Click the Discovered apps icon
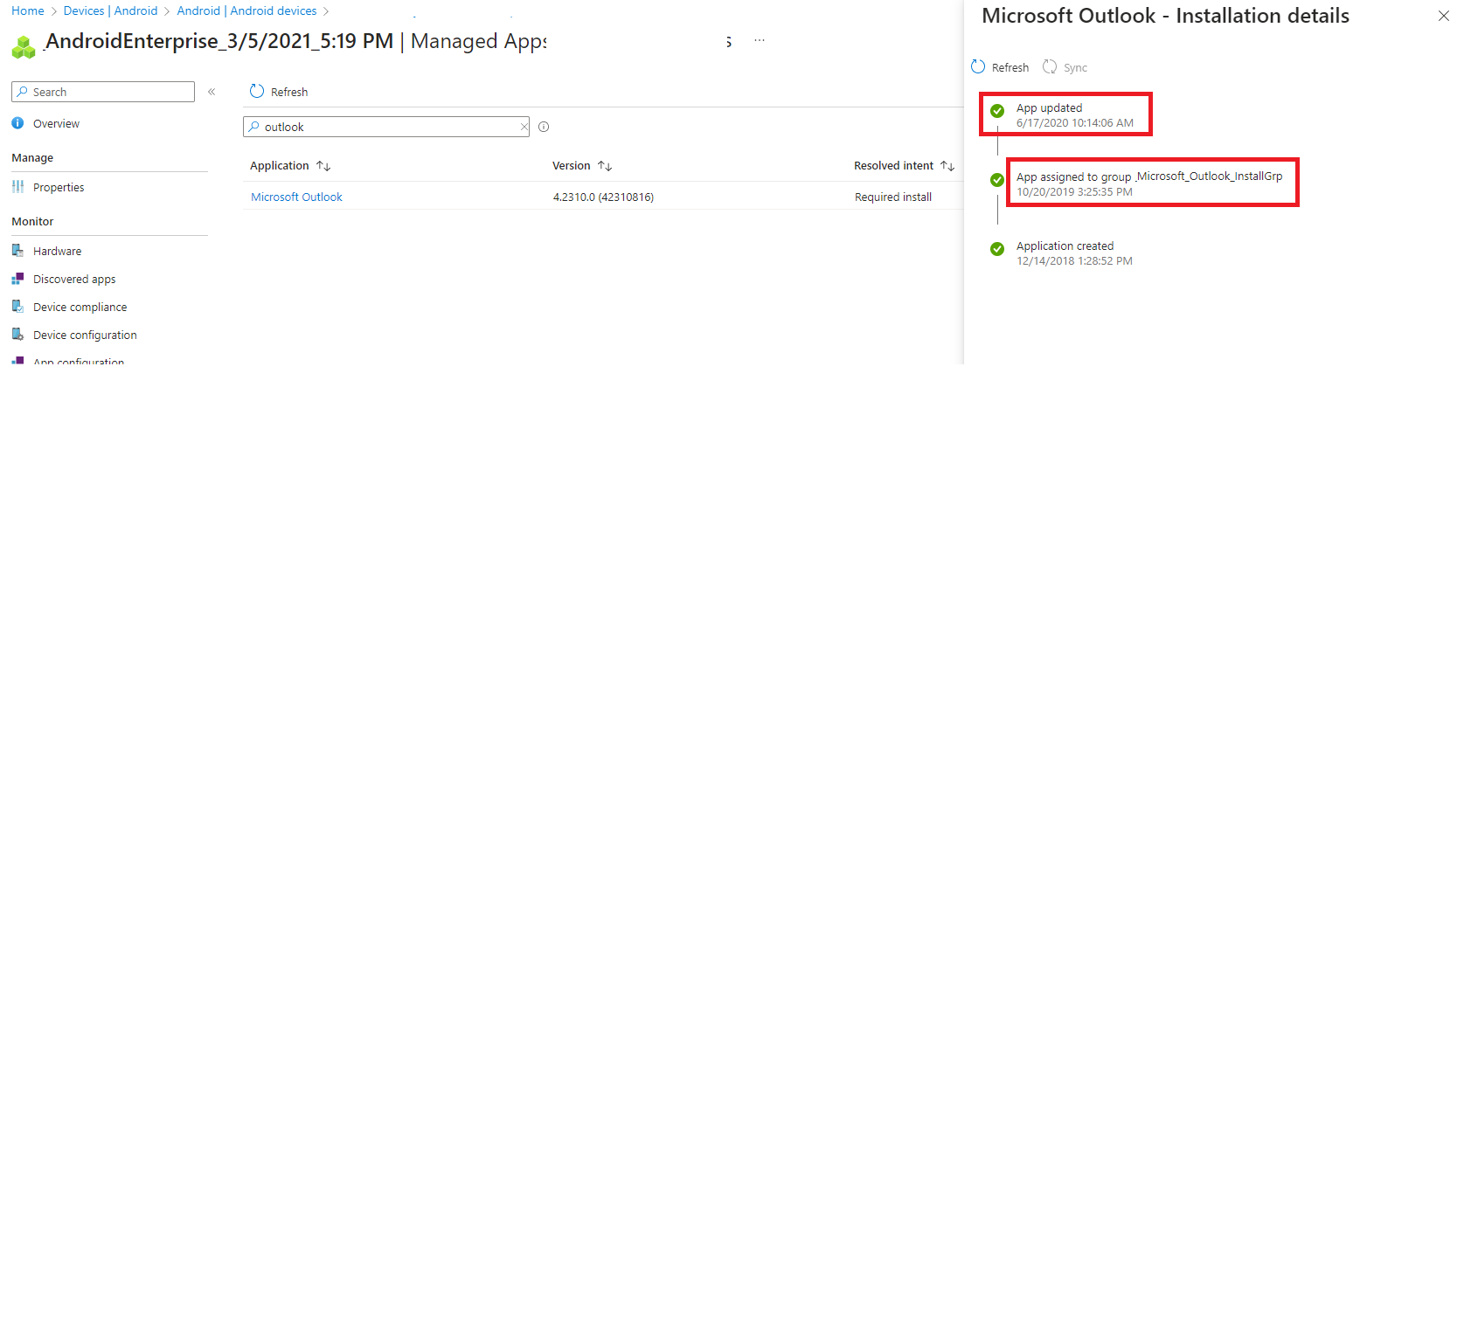Screen dimensions: 1471x1342 tap(17, 279)
